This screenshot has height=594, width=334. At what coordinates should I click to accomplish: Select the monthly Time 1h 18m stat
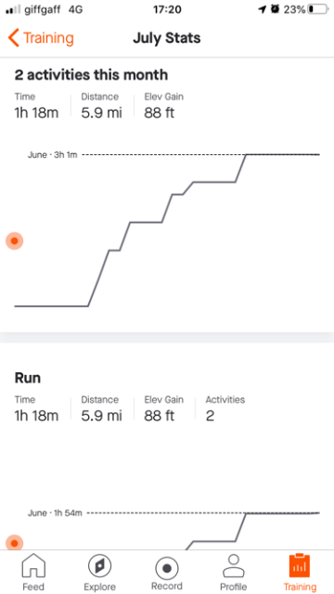pyautogui.click(x=36, y=106)
